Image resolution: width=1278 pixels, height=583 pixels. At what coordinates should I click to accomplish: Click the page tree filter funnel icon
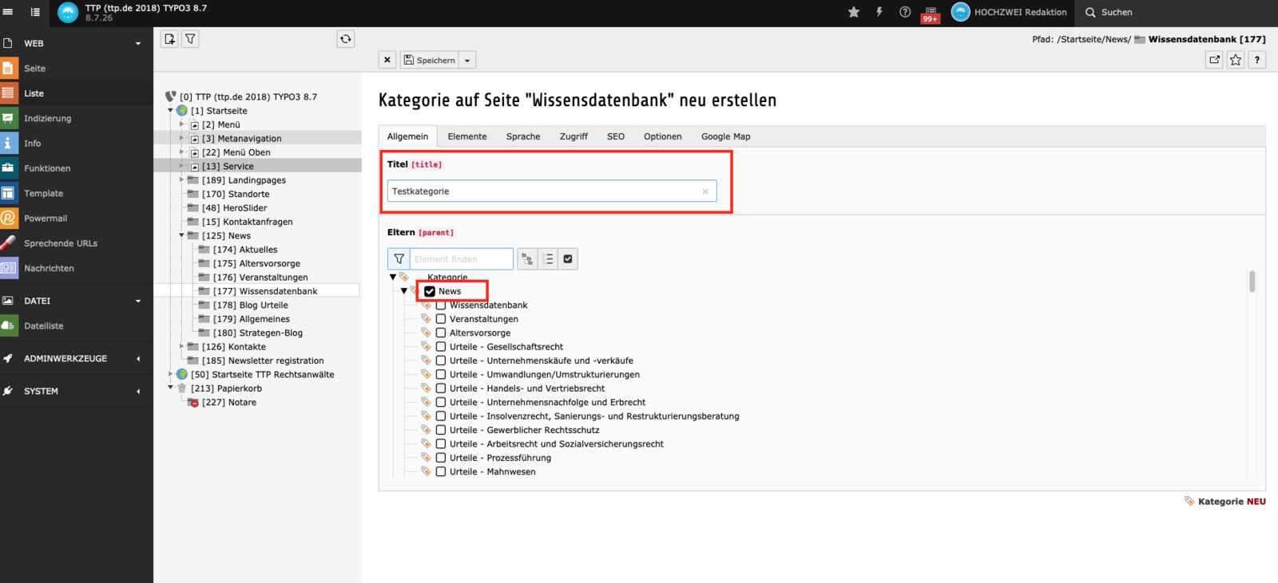click(x=190, y=39)
